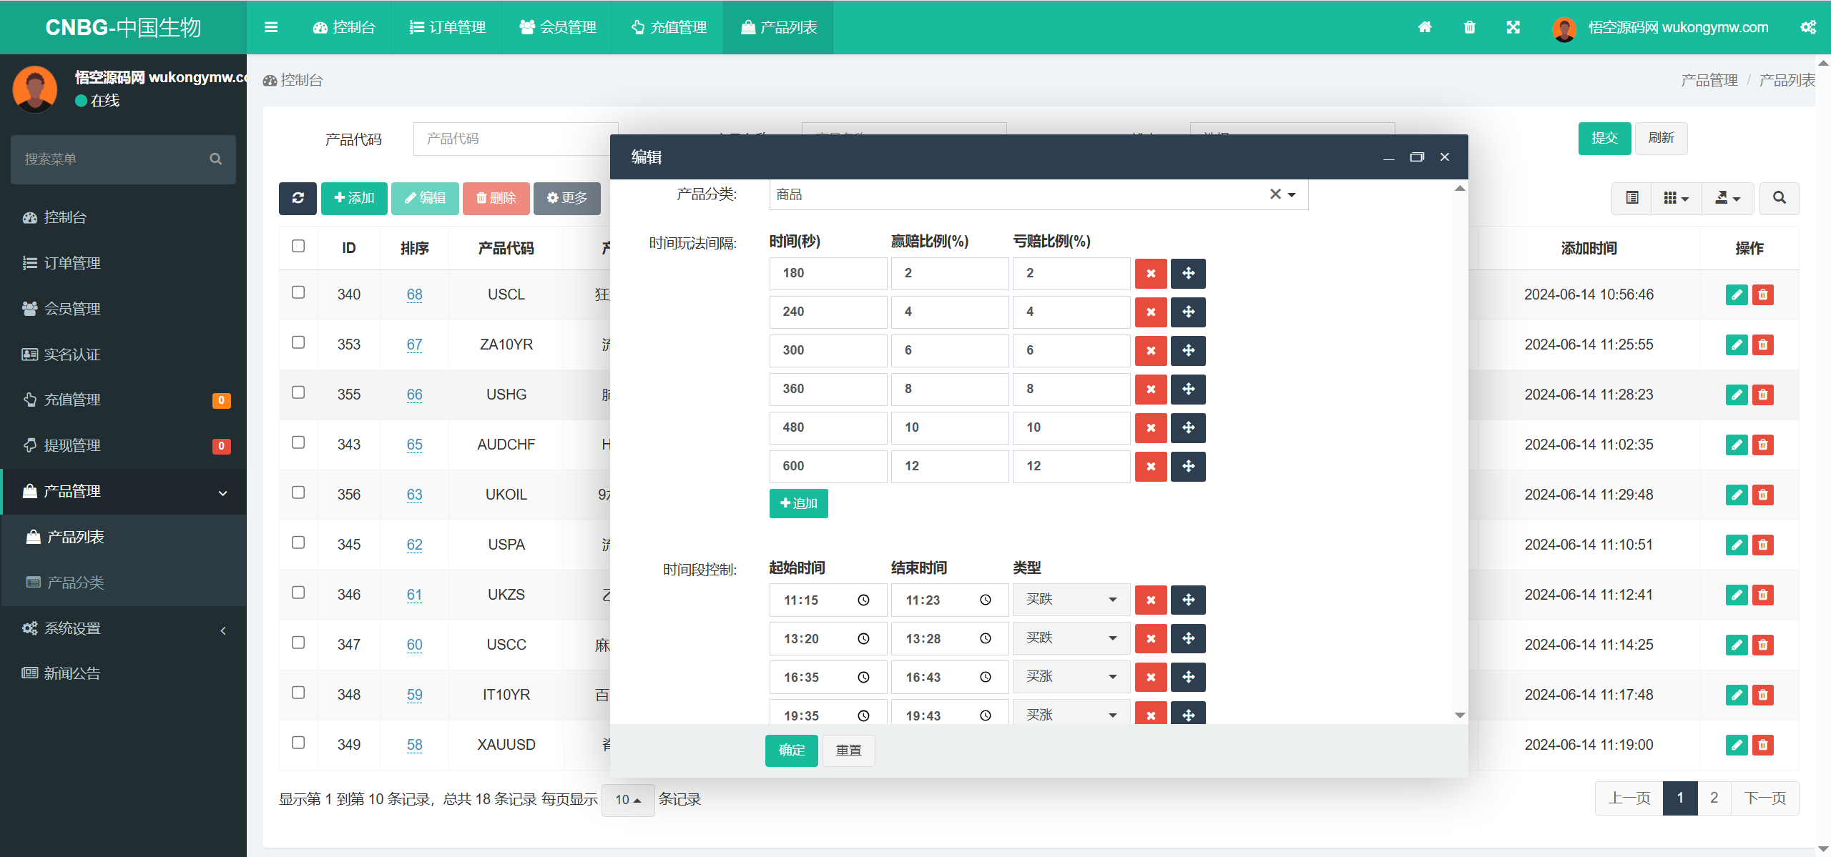Click the home icon in the top navigation bar
The width and height of the screenshot is (1831, 857).
click(x=1425, y=27)
